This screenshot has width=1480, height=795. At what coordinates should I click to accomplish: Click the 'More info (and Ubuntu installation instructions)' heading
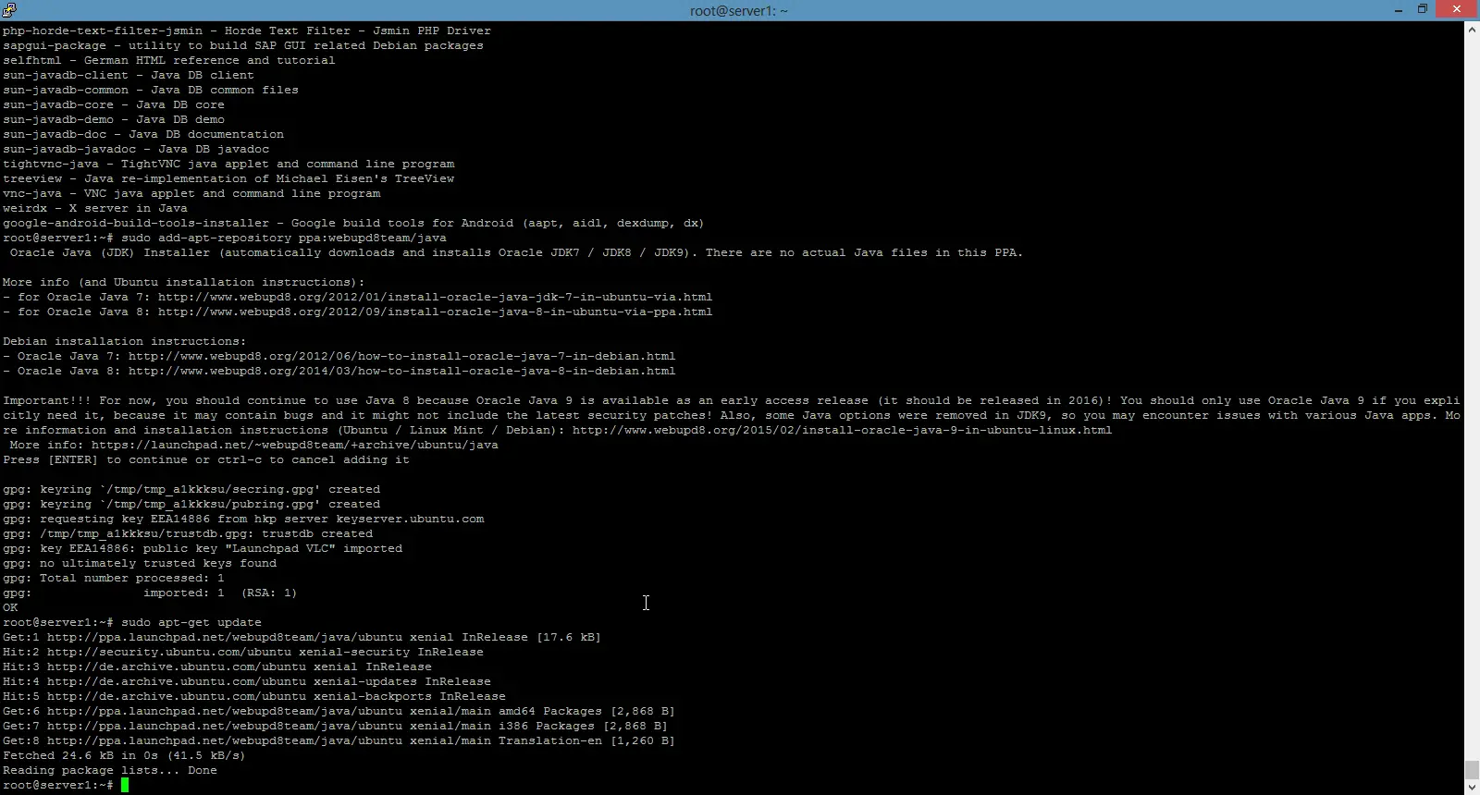[x=184, y=282]
